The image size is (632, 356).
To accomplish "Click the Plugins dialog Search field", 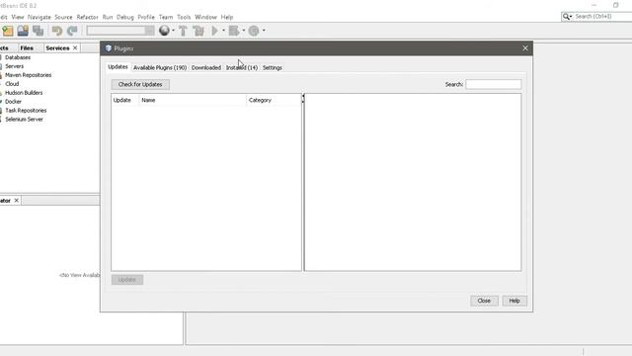I will pos(494,84).
